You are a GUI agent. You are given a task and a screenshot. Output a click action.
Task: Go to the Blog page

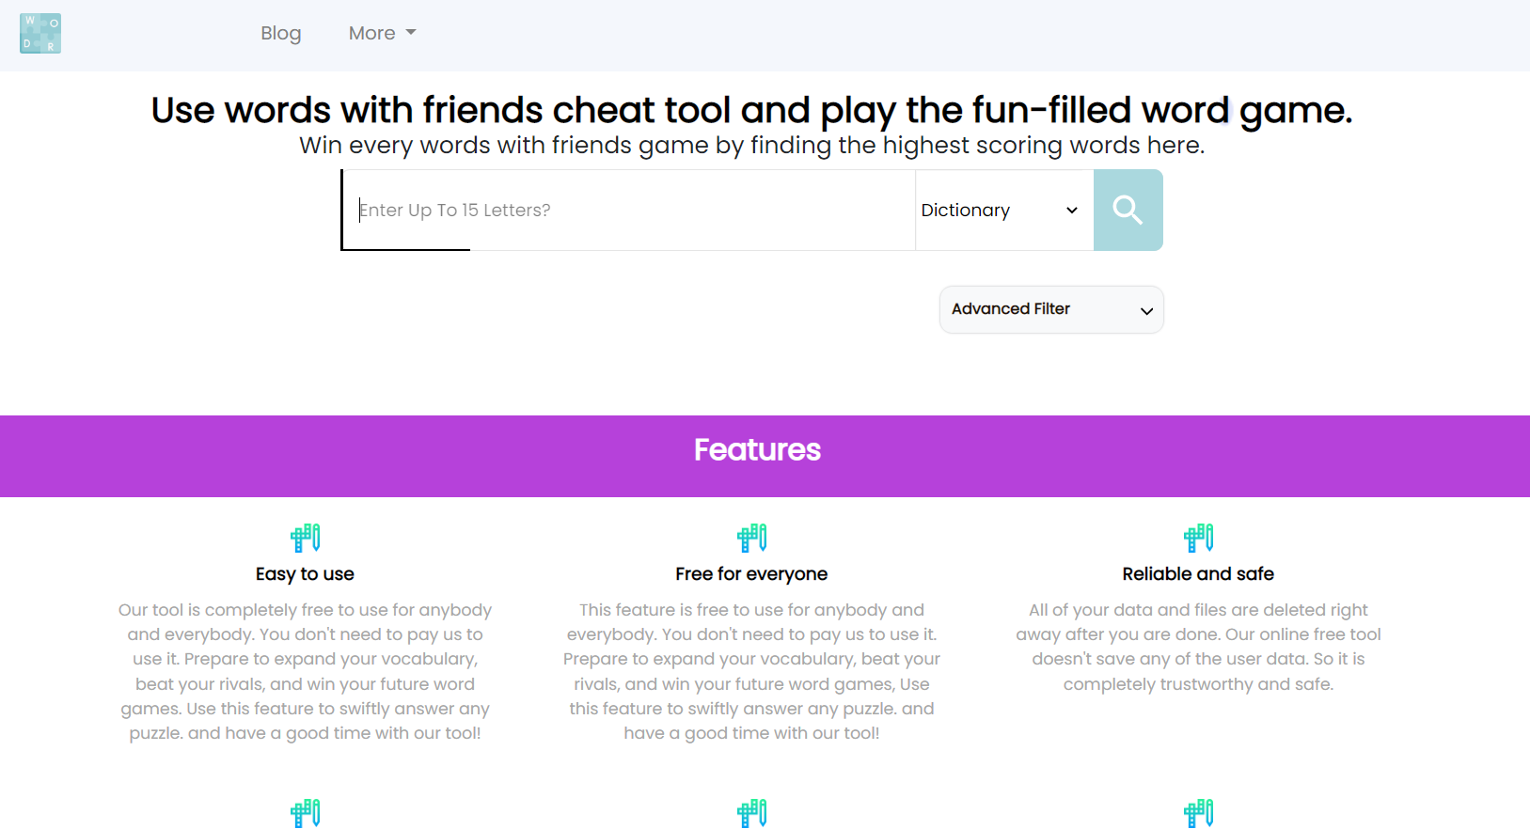click(x=280, y=33)
